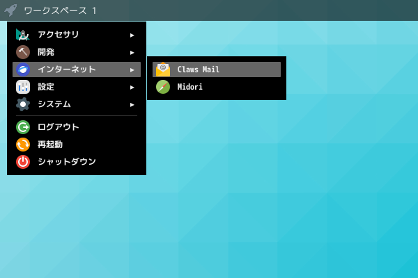Click the ワークスペース 1 label

coord(60,10)
